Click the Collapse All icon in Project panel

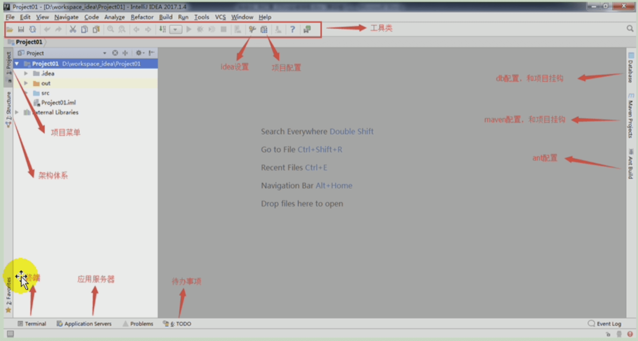click(x=125, y=53)
